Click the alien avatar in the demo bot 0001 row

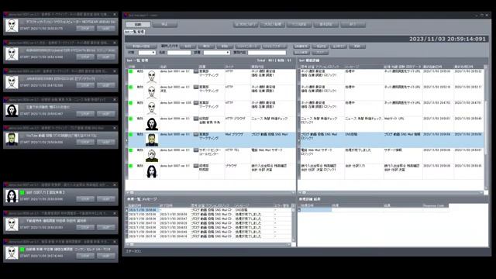click(x=152, y=77)
